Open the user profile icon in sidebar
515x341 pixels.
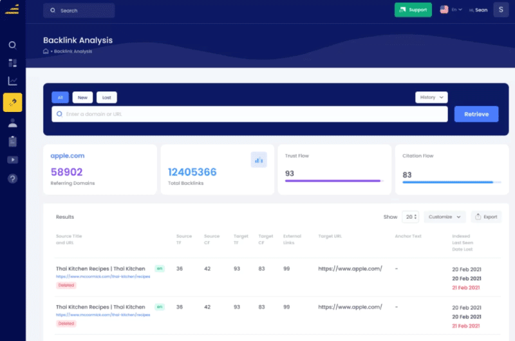[x=12, y=123]
